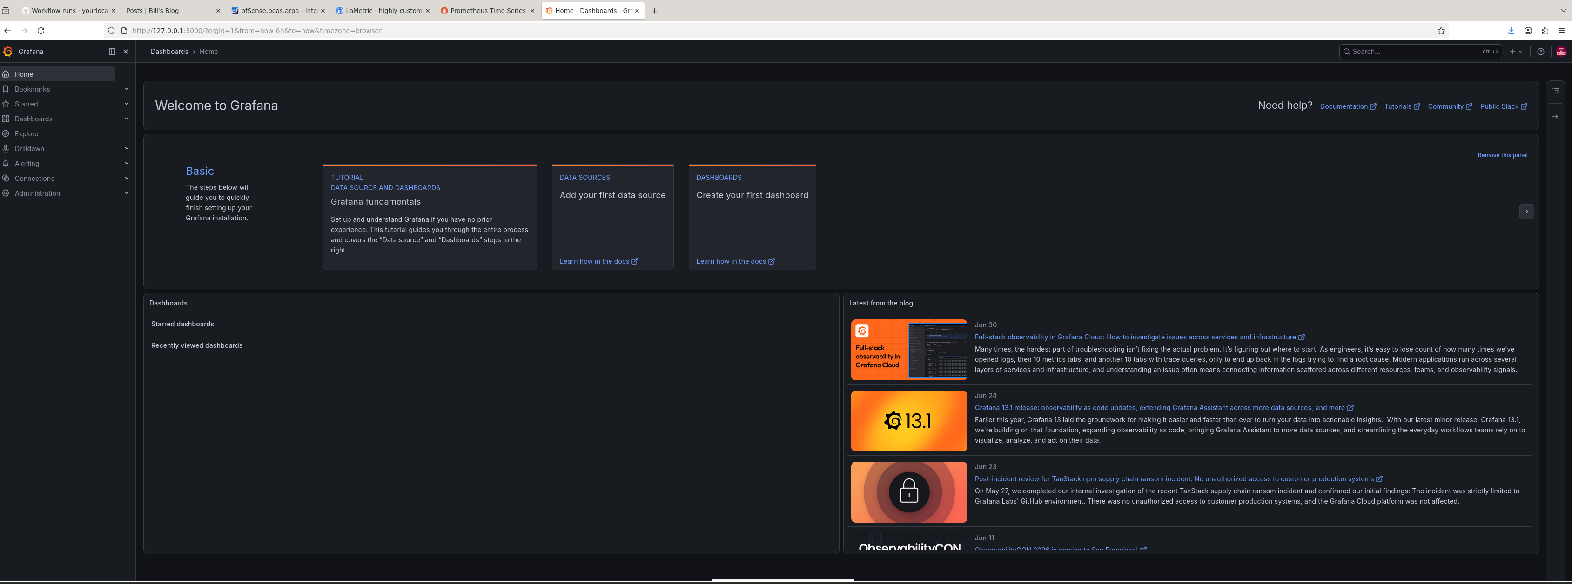1572x584 pixels.
Task: Open dashboards Learn how in docs link
Action: (x=735, y=261)
